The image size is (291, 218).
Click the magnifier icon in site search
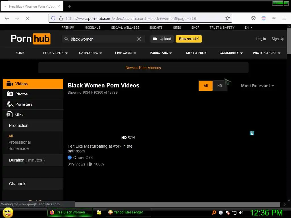tap(66, 39)
